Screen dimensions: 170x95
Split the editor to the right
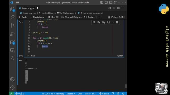tap(118, 8)
